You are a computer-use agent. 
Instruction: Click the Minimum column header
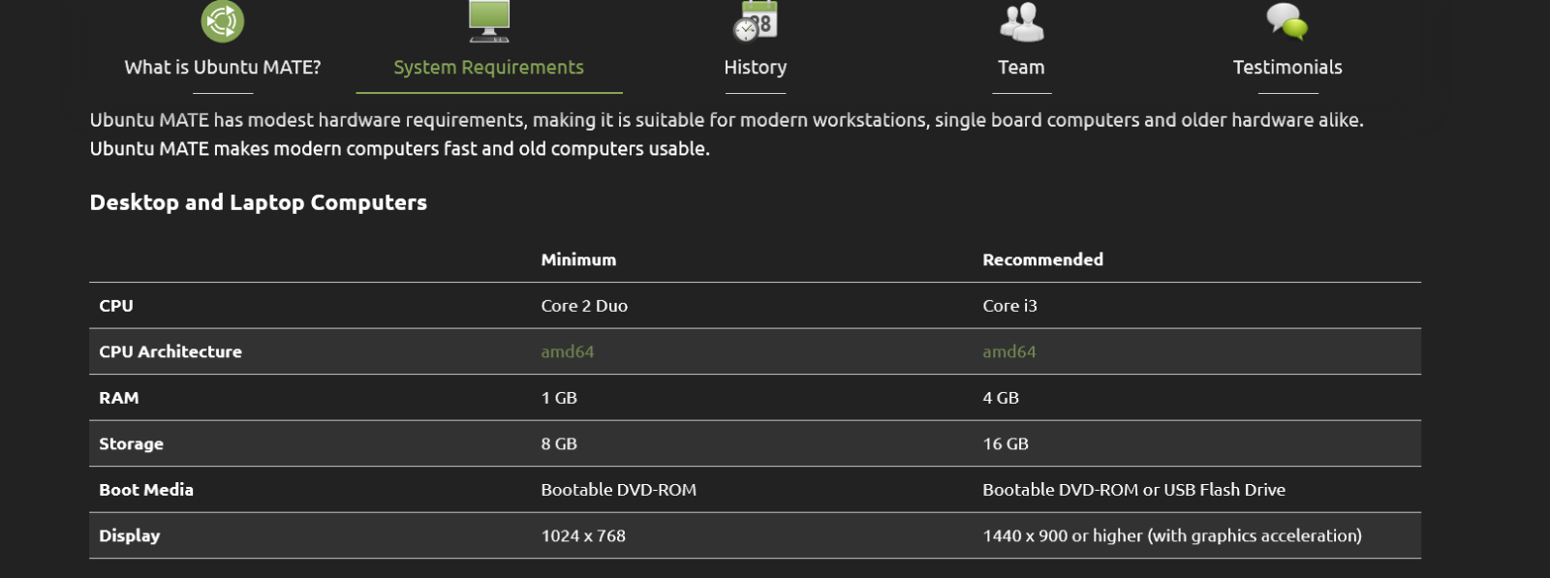[x=578, y=259]
